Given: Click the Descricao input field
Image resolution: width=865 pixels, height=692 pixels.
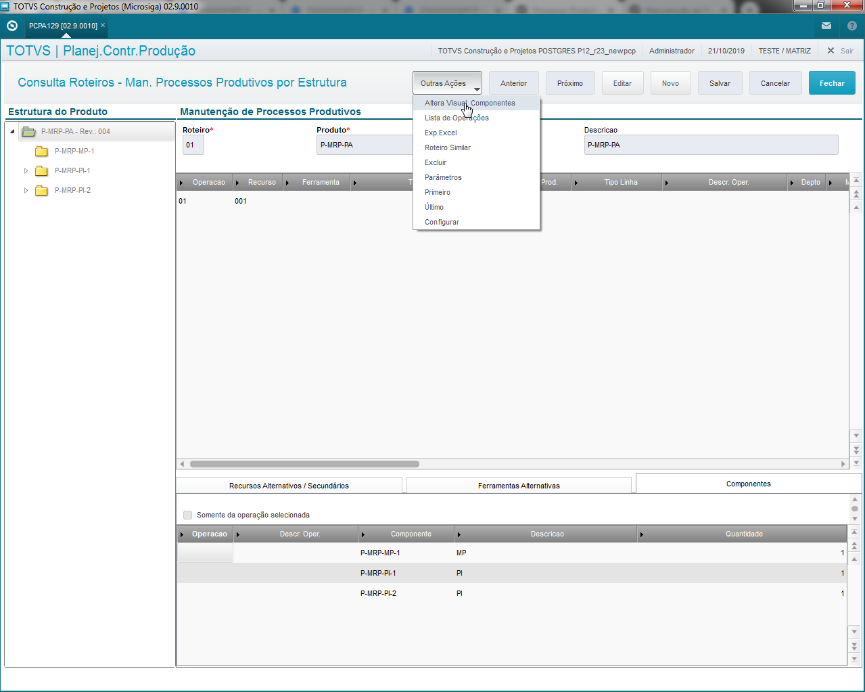Looking at the screenshot, I should [711, 145].
